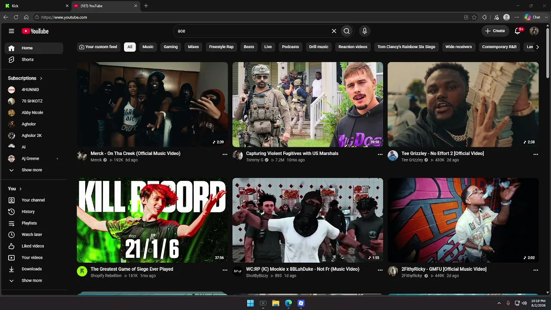Show hidden system tray icons chevron
Viewport: 551px width, 310px height.
(499, 303)
